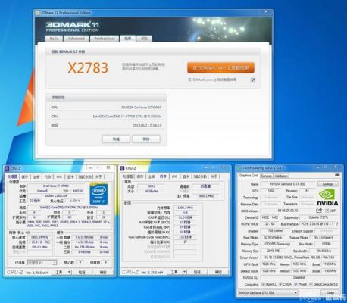Click 工具 button in CPU-Z memory window
Viewport: 347px width, 303px height.
pos(174,272)
